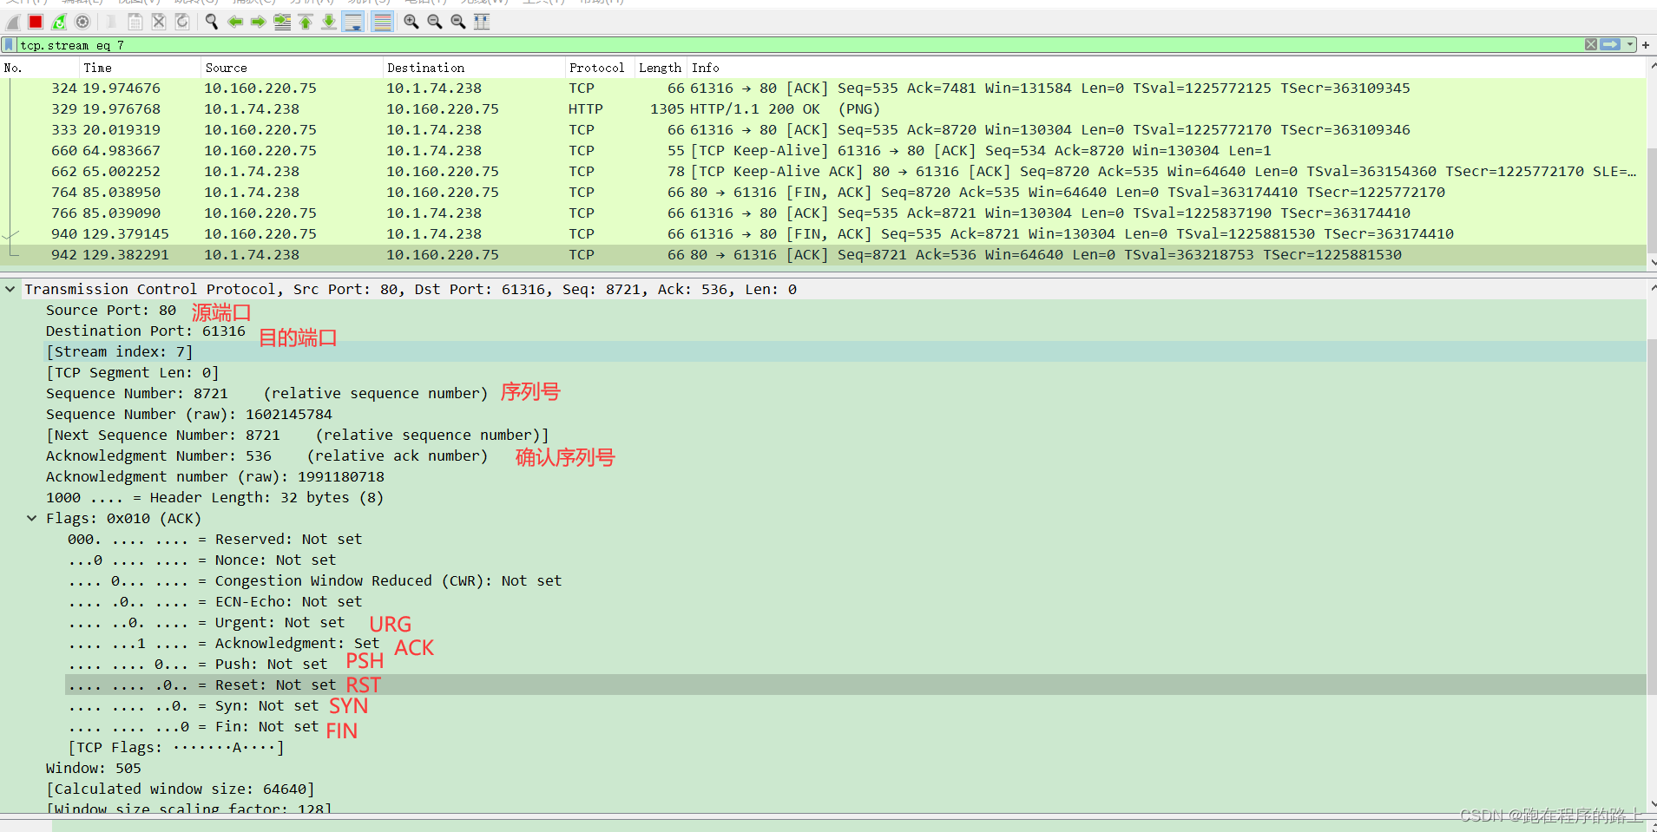Go to specified packet icon
This screenshot has width=1657, height=832.
(282, 22)
